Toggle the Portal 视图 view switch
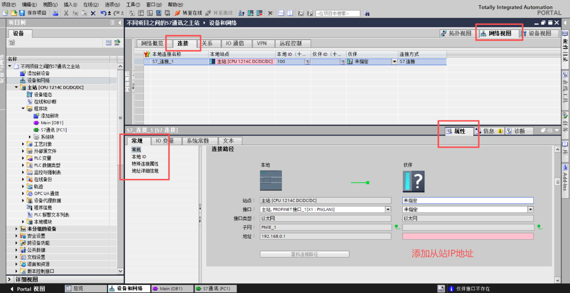Viewport: 570px width, 293px height. pos(28,289)
